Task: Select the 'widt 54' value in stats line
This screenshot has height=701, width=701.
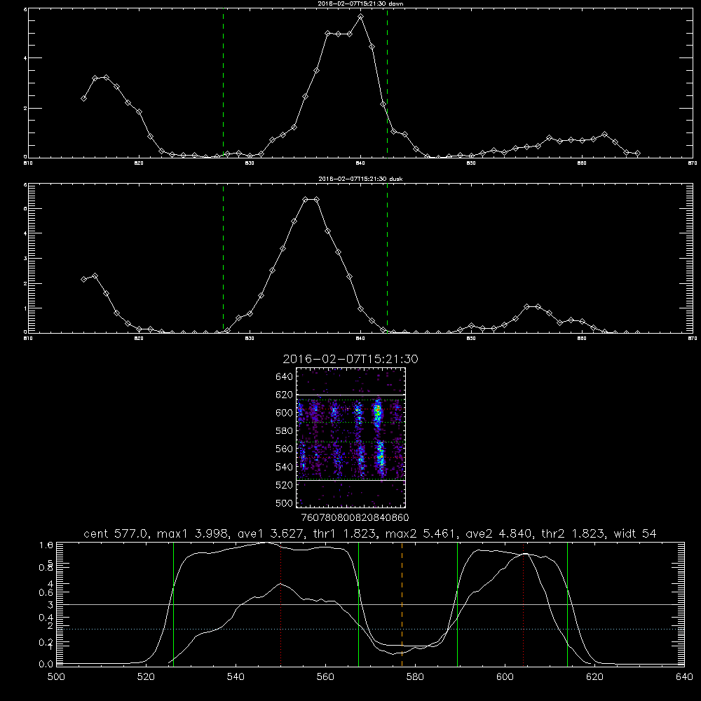Action: click(x=635, y=533)
